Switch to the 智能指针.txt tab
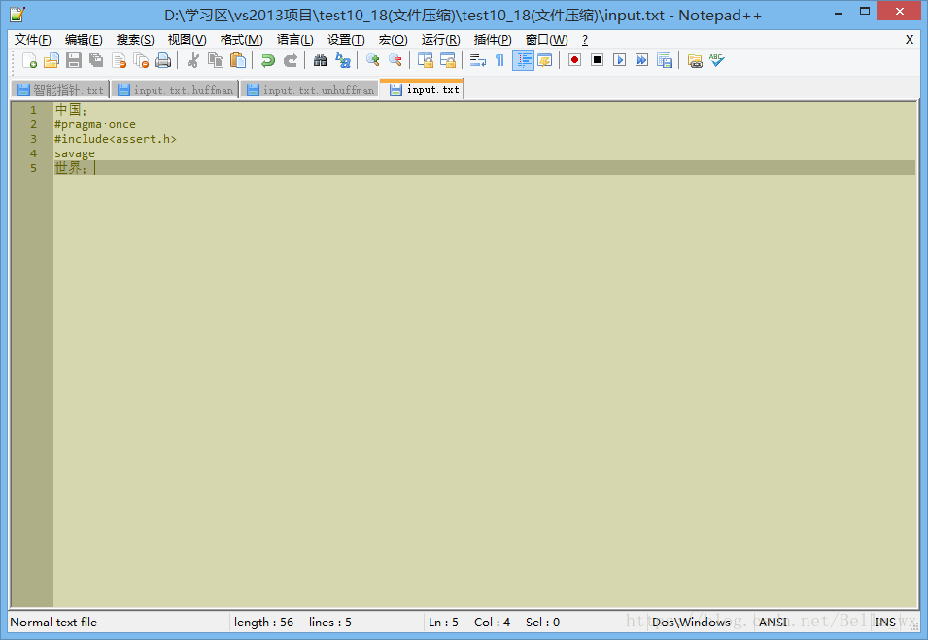Viewport: 928px width, 640px height. [x=60, y=90]
